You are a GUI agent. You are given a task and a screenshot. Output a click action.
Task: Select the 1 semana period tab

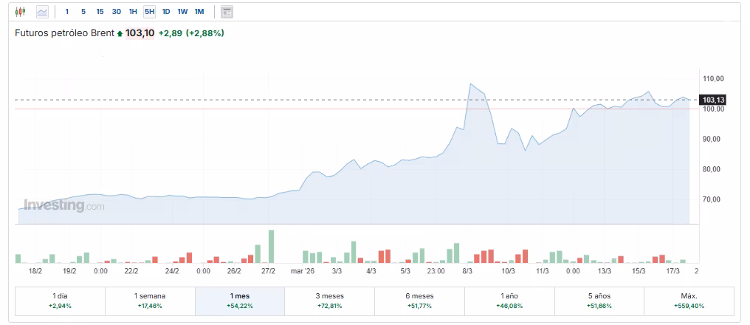point(150,301)
